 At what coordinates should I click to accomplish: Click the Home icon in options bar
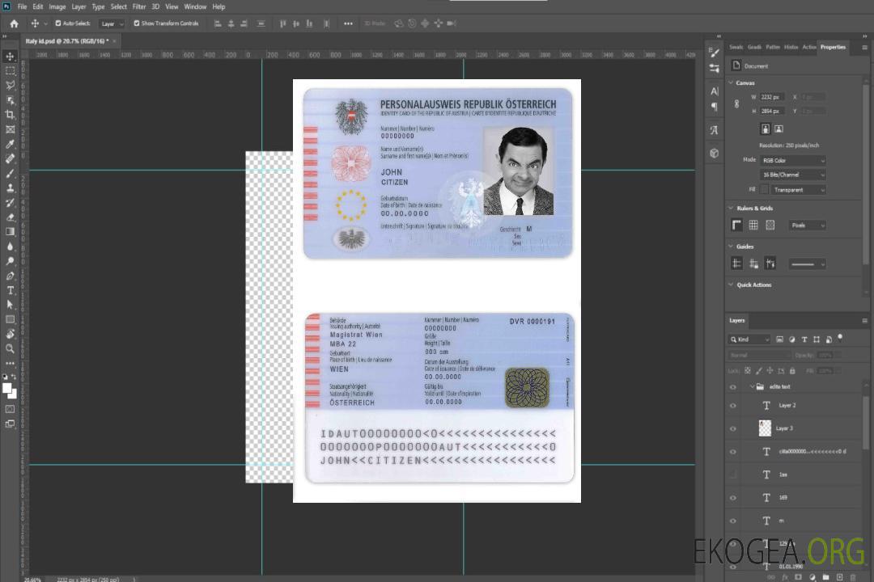click(14, 23)
